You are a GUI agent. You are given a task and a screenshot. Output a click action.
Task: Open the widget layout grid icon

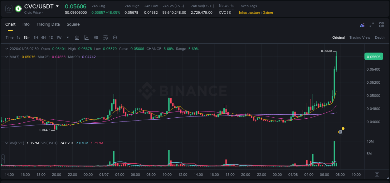point(382,24)
